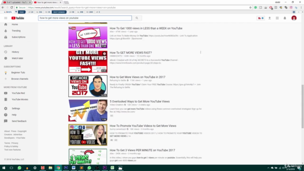Click the Trending flame icon

(x=6, y=30)
